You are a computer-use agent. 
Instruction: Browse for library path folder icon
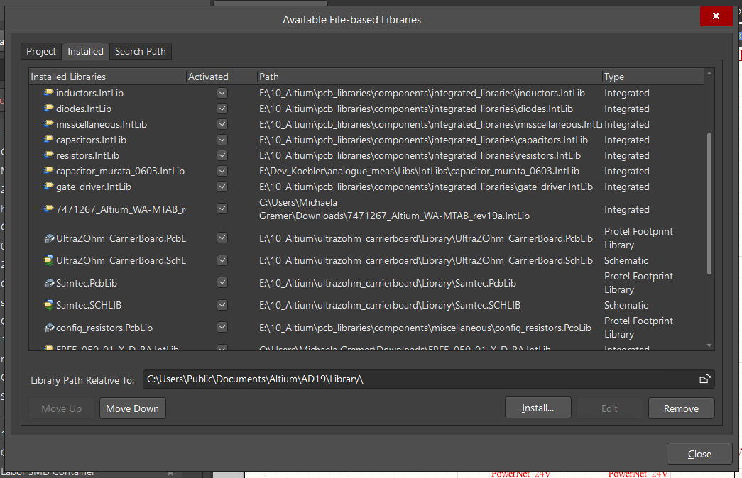pyautogui.click(x=704, y=379)
